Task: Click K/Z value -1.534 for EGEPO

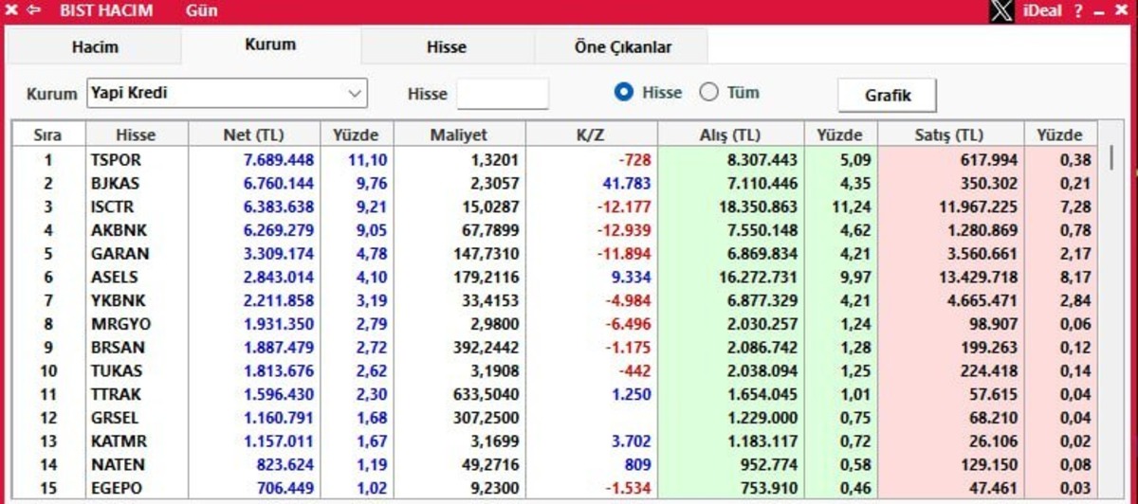Action: click(630, 488)
